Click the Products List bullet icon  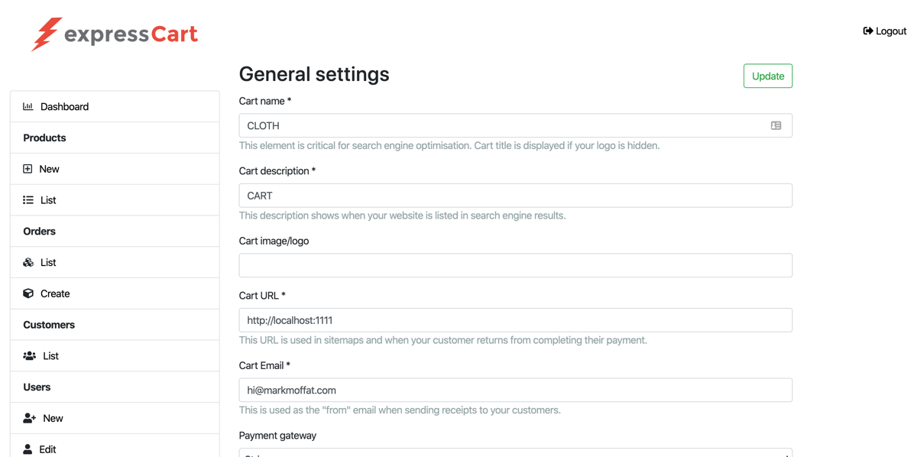28,200
